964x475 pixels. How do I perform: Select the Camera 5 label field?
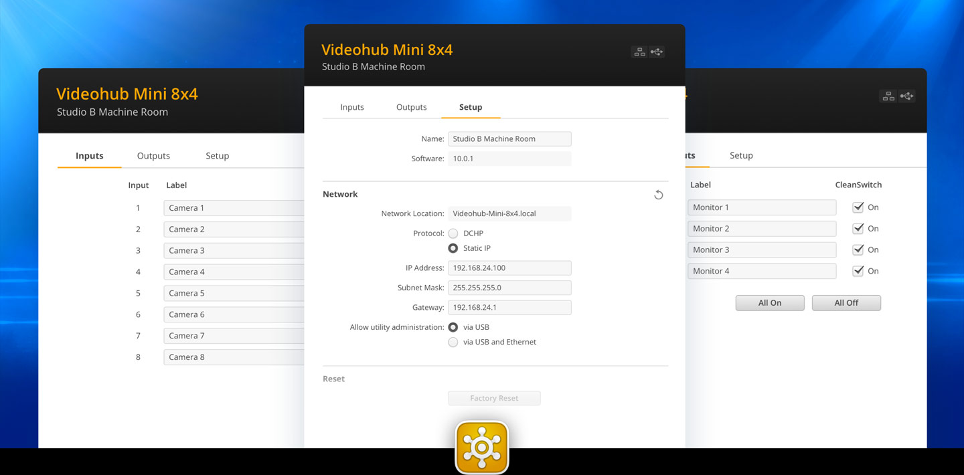(x=234, y=293)
